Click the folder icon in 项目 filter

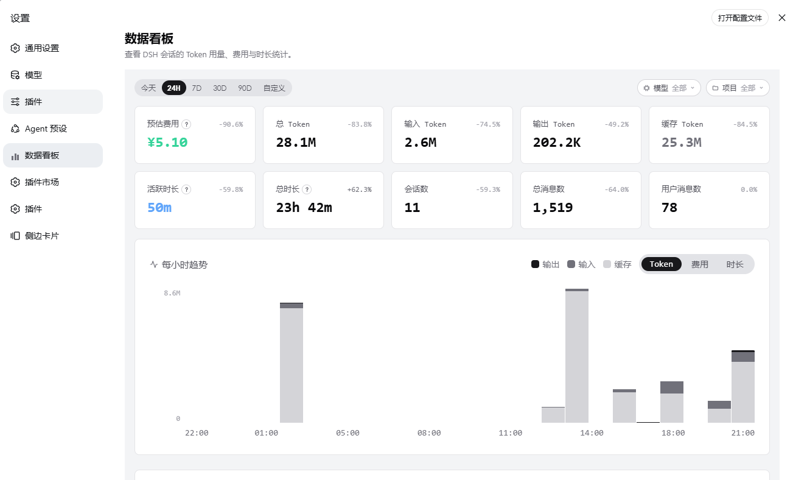(715, 88)
